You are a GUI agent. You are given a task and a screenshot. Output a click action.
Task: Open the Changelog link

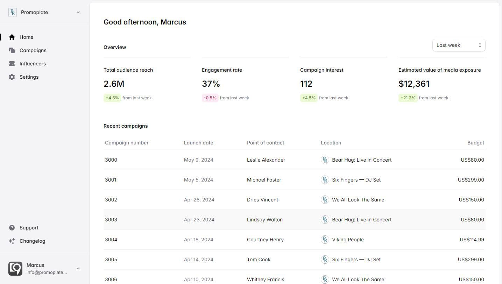pyautogui.click(x=32, y=241)
